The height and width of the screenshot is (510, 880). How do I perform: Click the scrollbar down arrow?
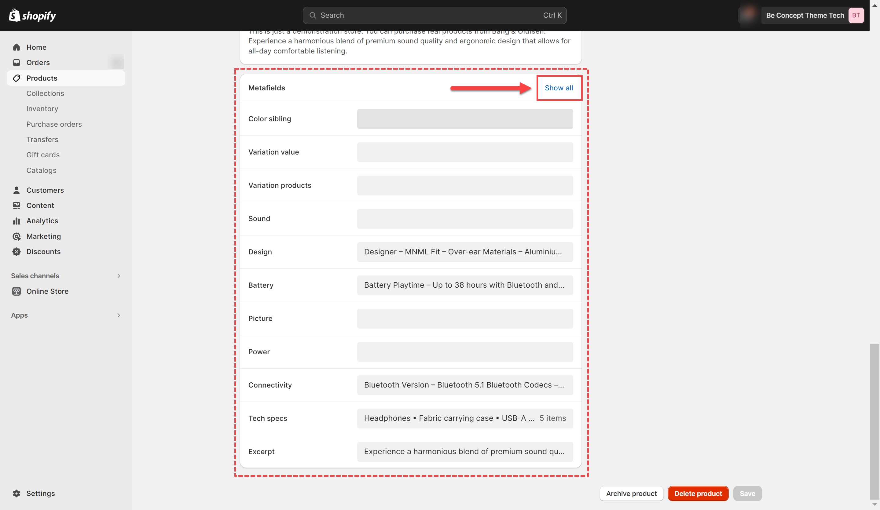pos(875,505)
